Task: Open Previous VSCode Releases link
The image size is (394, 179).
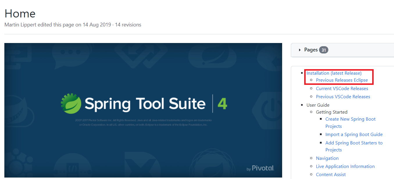Action: (x=343, y=97)
